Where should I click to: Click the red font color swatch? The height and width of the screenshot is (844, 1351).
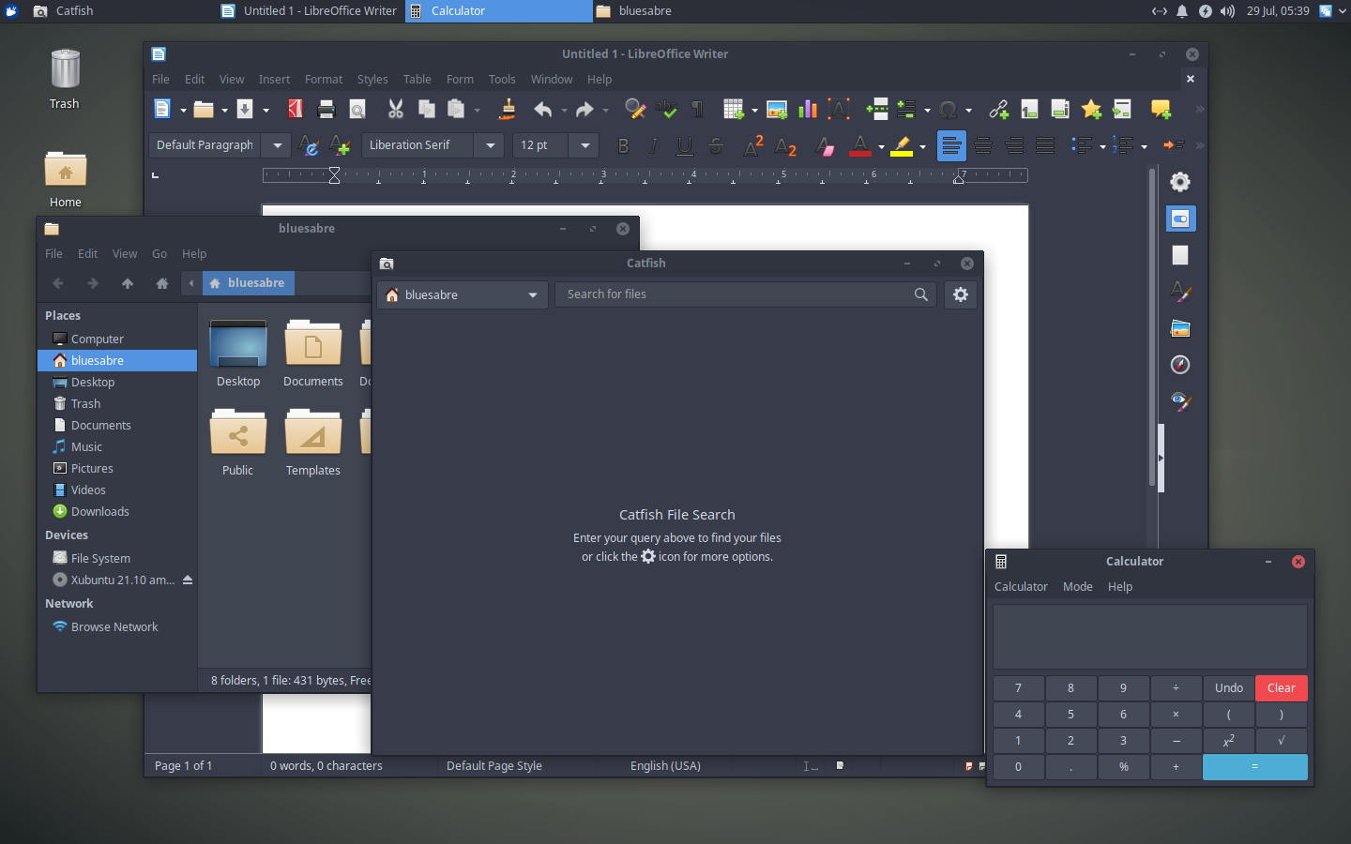click(x=859, y=145)
